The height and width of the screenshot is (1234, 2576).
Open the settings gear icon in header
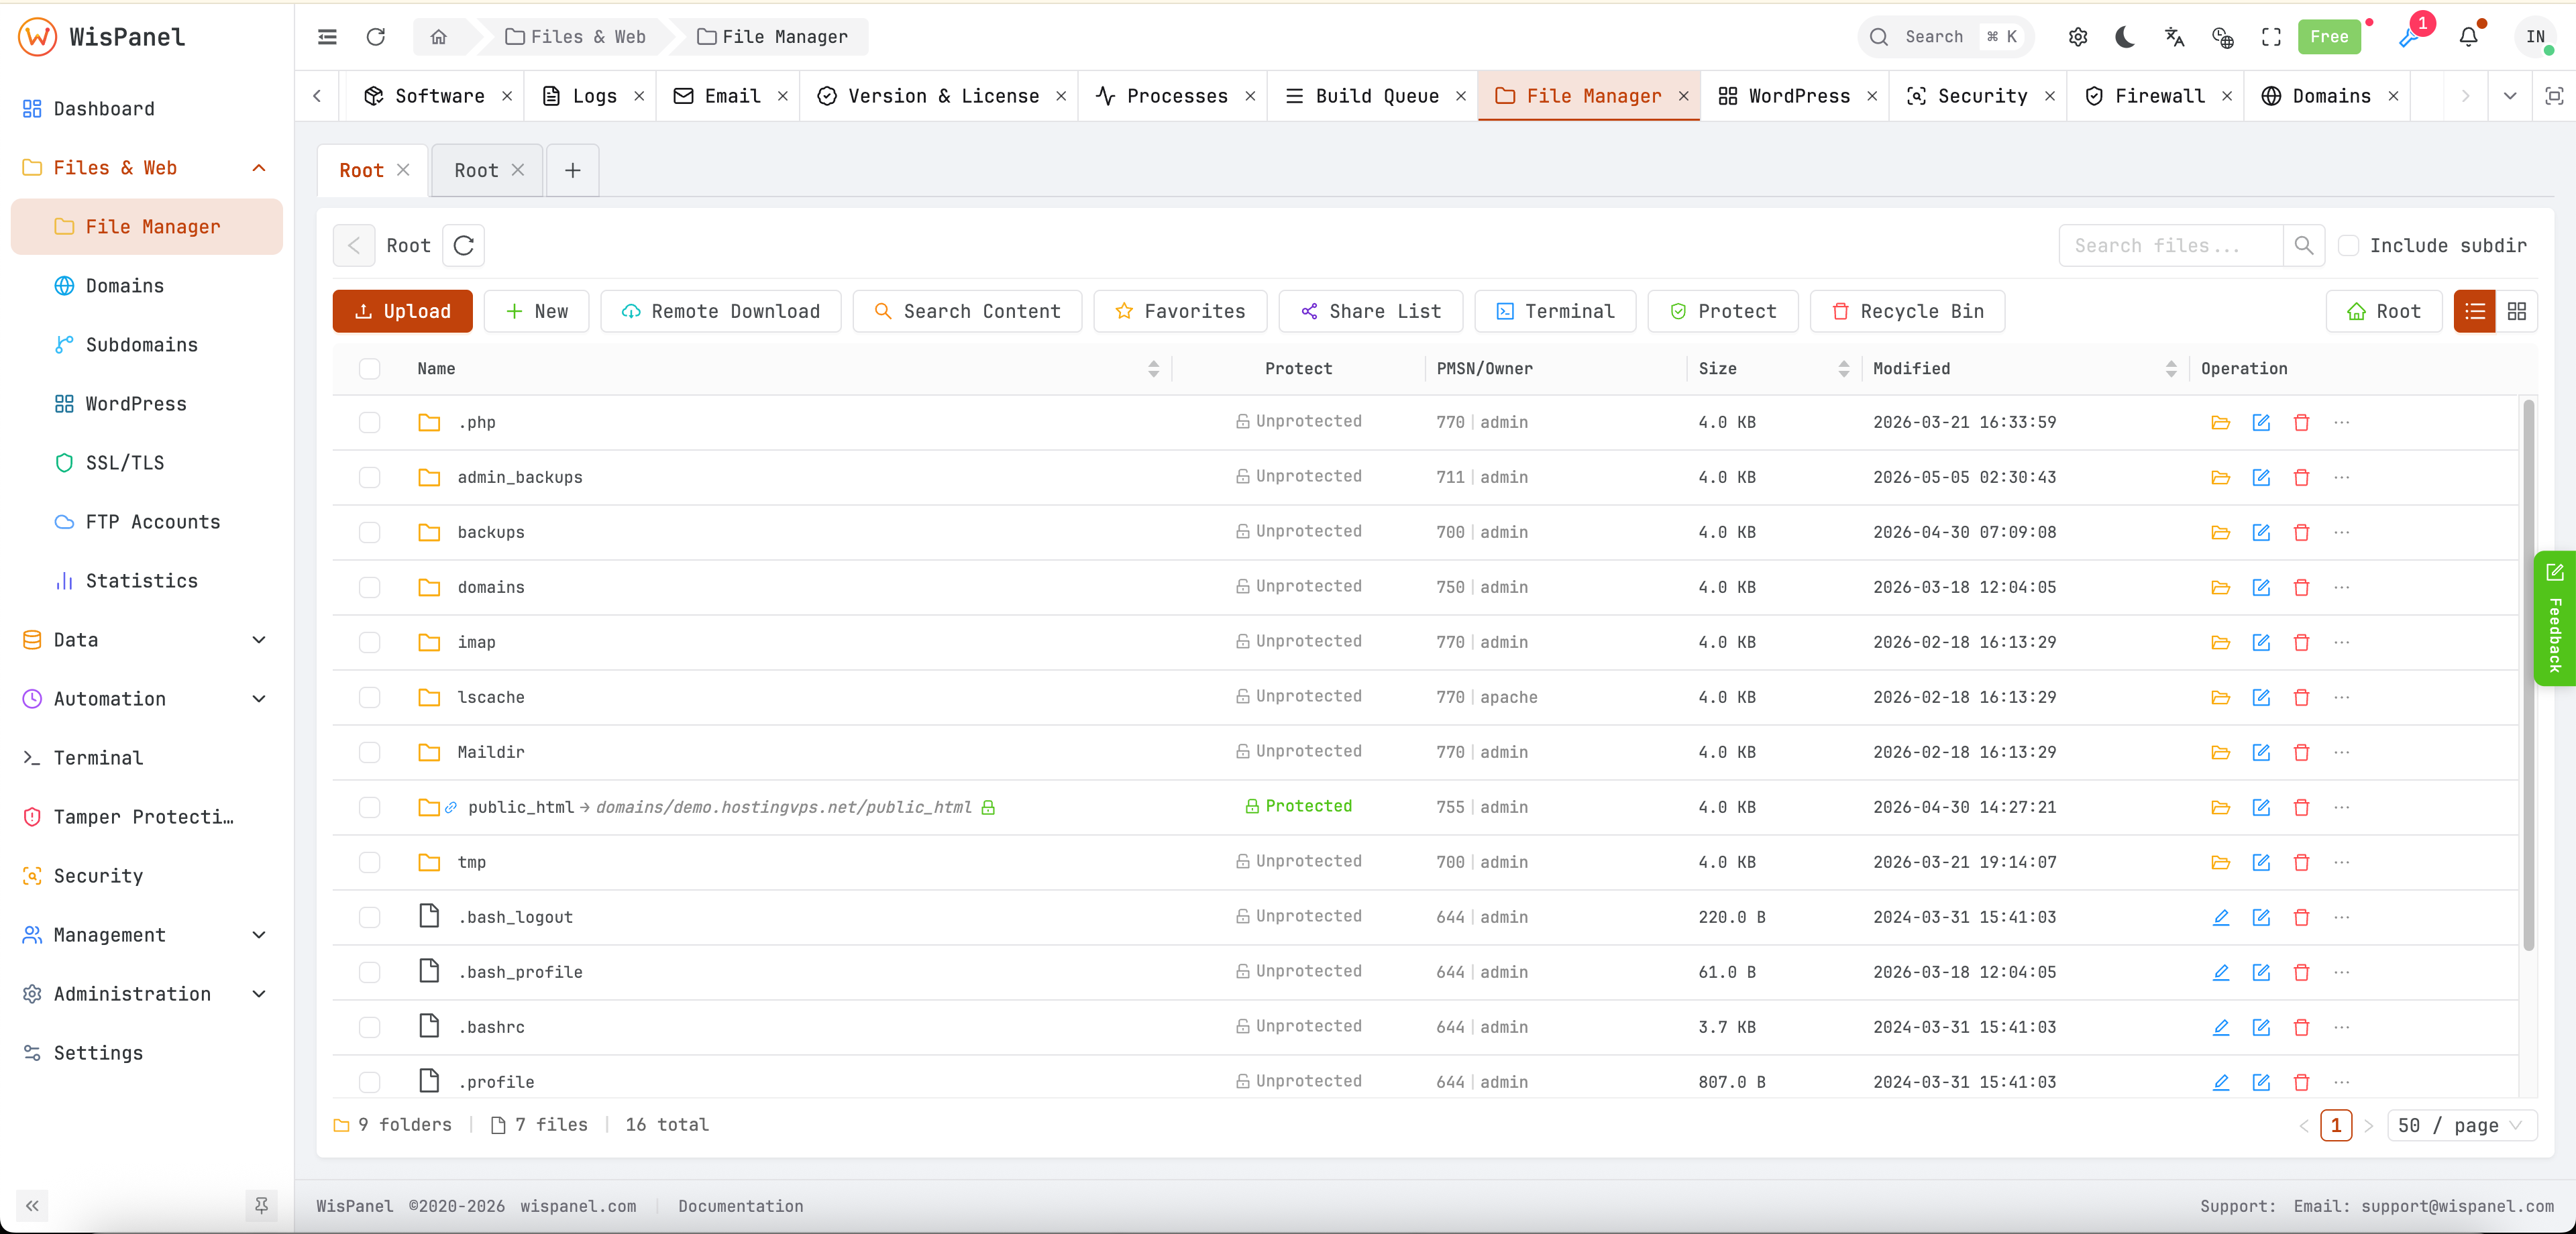tap(2077, 37)
